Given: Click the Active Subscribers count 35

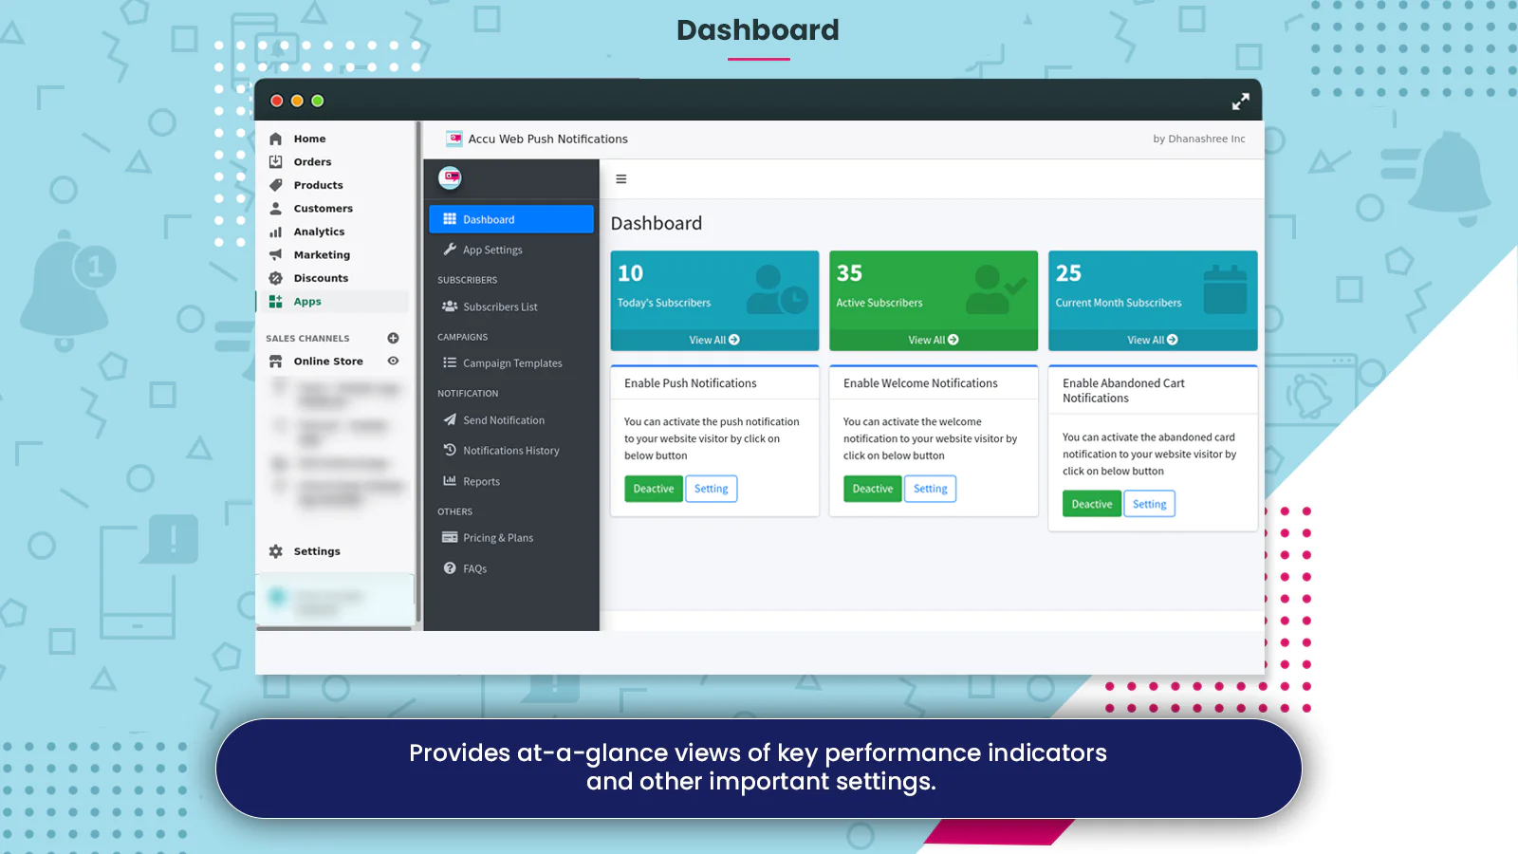Looking at the screenshot, I should pos(849,273).
